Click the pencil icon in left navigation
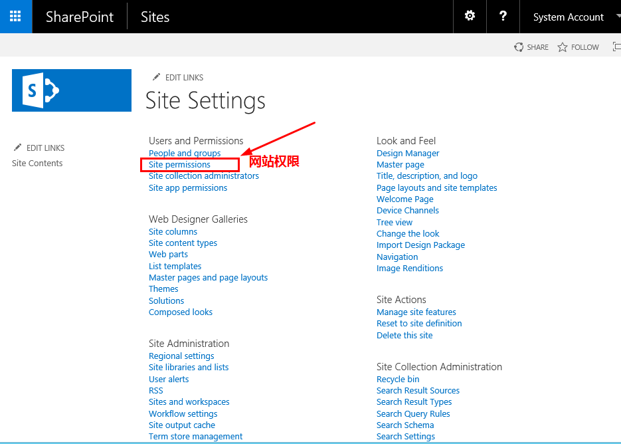This screenshot has width=621, height=444. [17, 148]
